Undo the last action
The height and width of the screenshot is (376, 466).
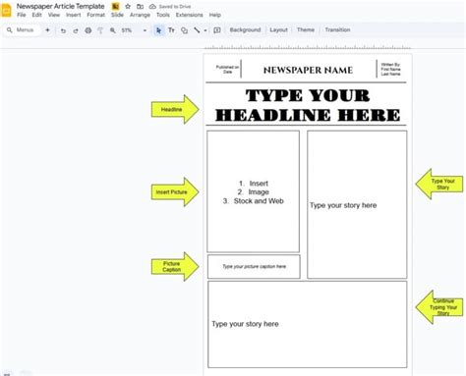(63, 30)
